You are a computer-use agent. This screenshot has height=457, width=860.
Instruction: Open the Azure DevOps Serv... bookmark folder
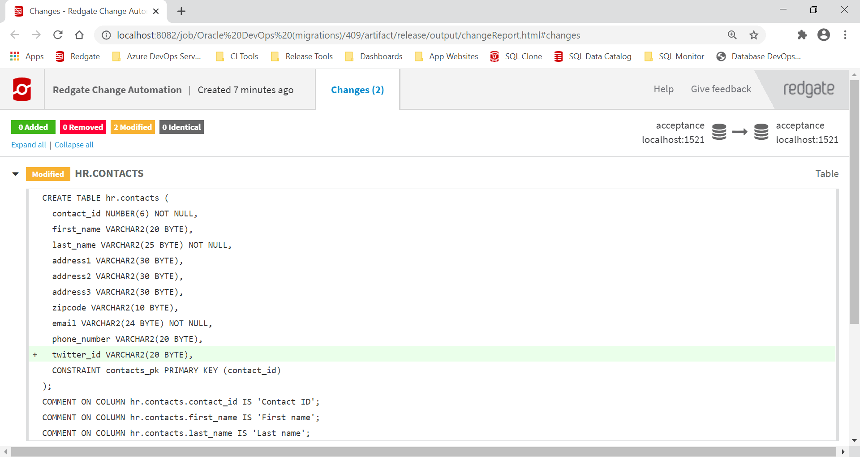coord(156,56)
